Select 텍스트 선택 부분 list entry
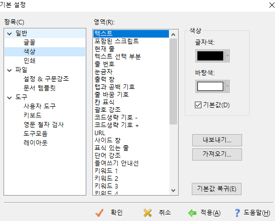The width and height of the screenshot is (275, 221). (131, 56)
